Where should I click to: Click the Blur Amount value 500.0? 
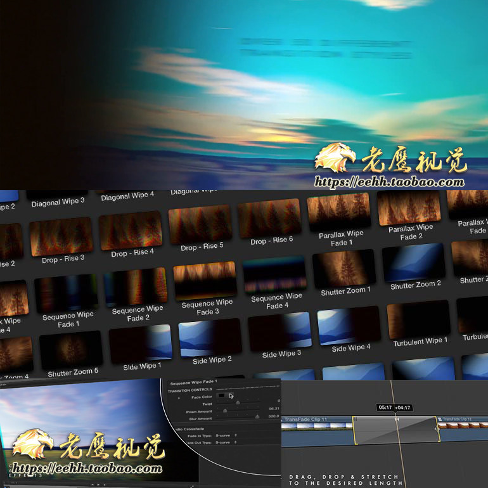(274, 416)
